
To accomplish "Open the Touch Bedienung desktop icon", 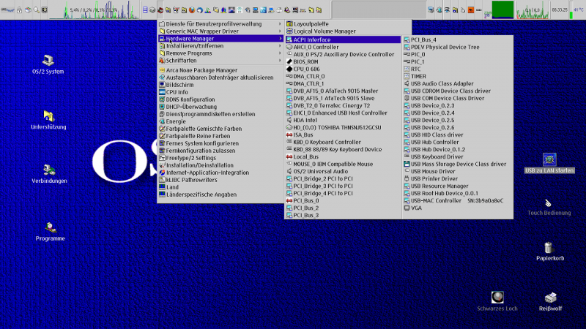I will (549, 203).
